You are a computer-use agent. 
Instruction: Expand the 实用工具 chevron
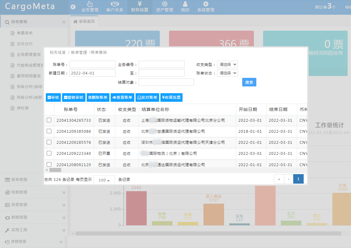pyautogui.click(x=64, y=230)
